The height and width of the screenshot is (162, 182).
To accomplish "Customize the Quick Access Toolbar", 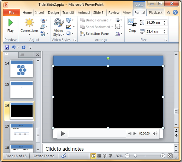I will tap(30, 47).
